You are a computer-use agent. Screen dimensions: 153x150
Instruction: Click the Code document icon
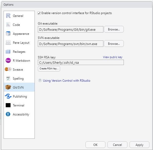point(8,25)
